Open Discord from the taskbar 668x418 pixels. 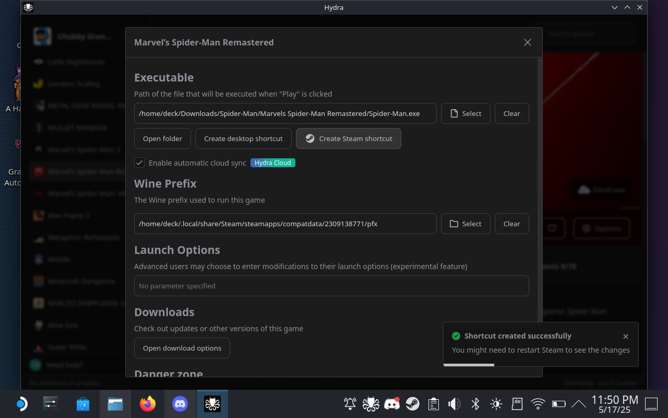(x=180, y=404)
